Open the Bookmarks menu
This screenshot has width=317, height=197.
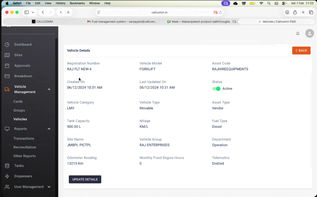click(77, 3)
